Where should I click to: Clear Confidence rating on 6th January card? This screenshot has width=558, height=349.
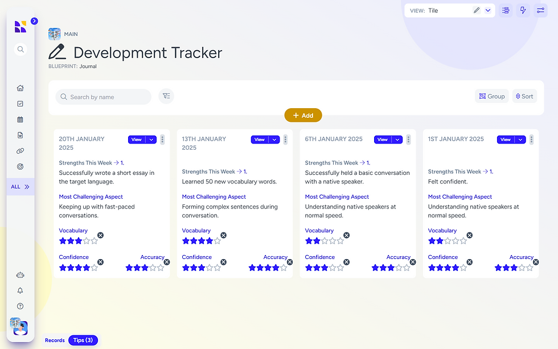[x=346, y=262]
